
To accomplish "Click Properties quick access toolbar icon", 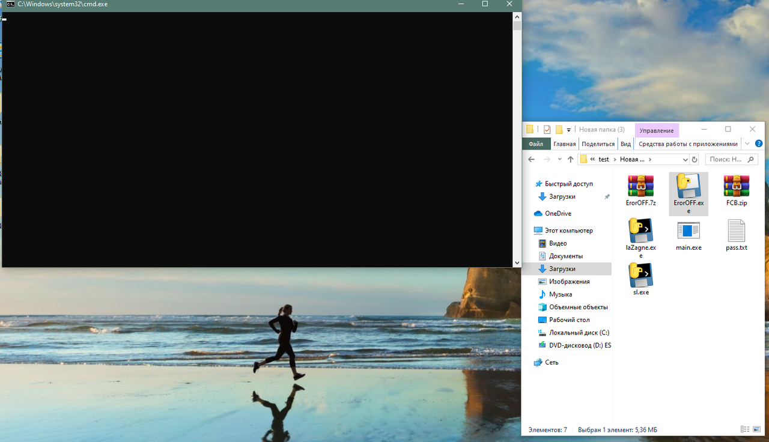I will (x=547, y=129).
